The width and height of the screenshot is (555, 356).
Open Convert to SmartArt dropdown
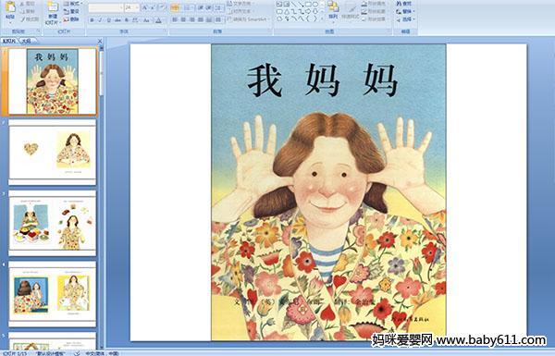[250, 19]
